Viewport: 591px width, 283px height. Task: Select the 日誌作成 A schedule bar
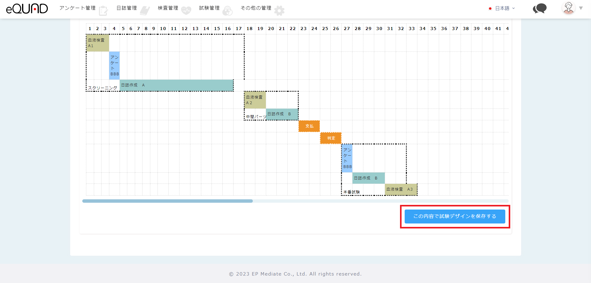(x=176, y=85)
